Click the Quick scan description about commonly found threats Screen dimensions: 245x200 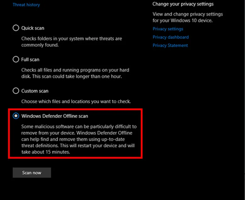(x=72, y=42)
